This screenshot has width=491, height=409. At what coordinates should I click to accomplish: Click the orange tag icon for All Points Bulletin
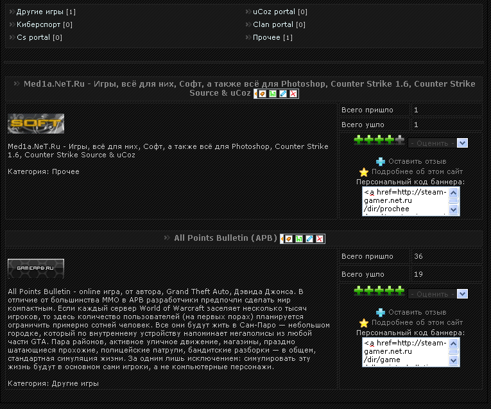(x=289, y=239)
